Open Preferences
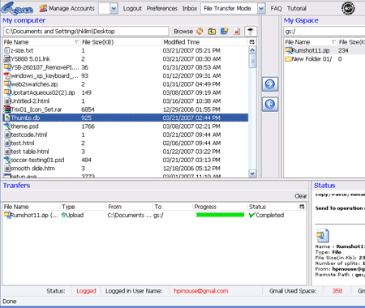Screen dimensions: 365x308 [x=162, y=8]
